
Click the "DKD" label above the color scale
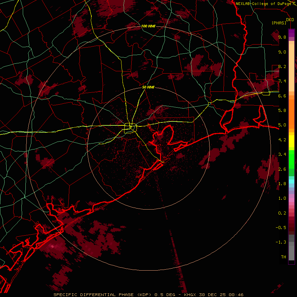(x=290, y=20)
